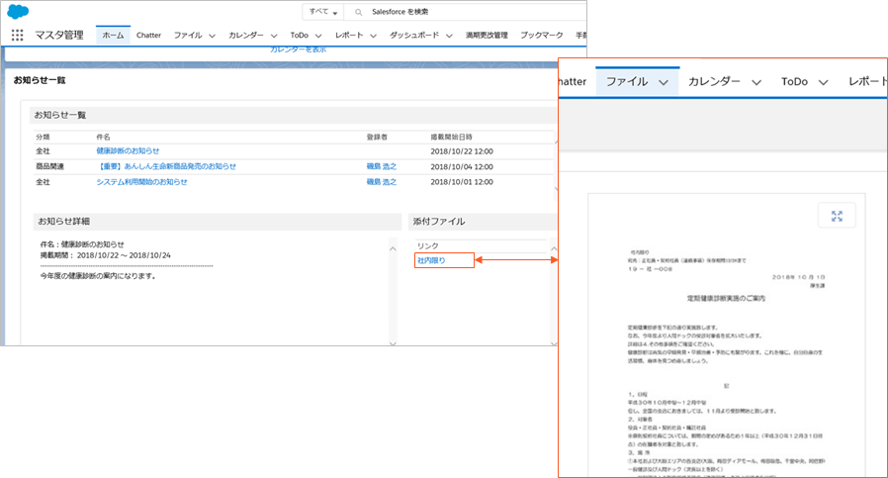Viewport: 888px width, 478px height.
Task: Expand the document preview fullscreen icon
Action: [837, 216]
